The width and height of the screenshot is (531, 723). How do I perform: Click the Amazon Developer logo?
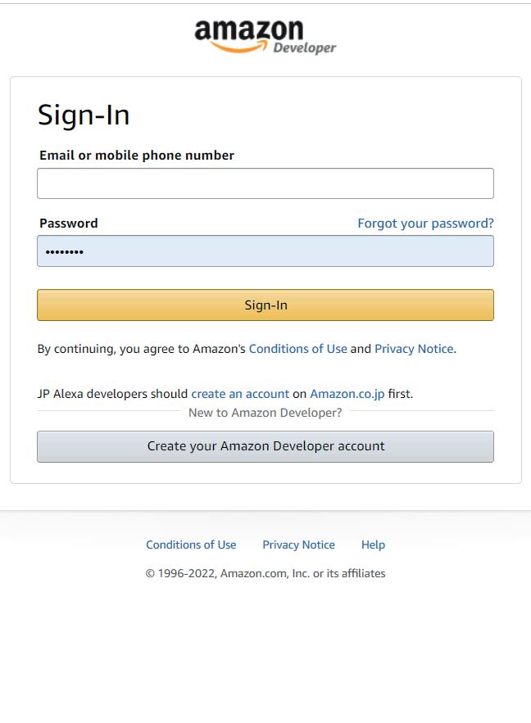[x=265, y=38]
